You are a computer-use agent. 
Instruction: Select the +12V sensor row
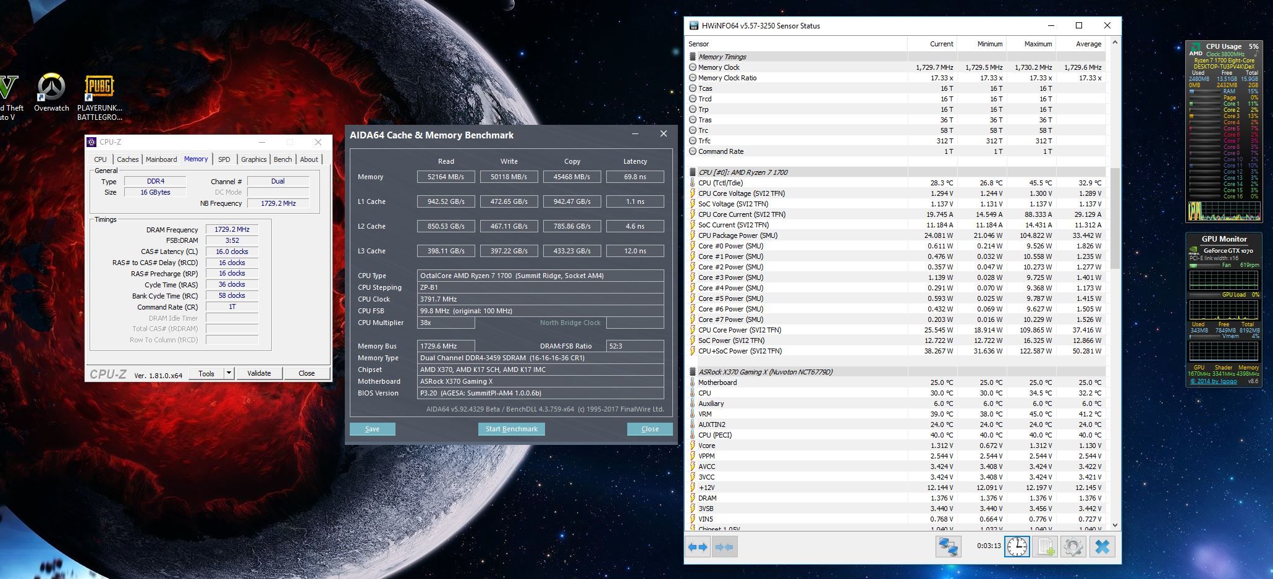point(896,488)
